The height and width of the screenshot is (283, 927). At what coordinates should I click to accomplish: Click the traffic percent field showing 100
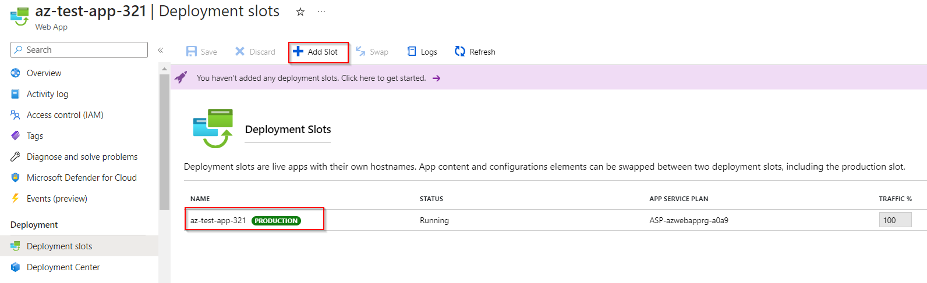click(x=895, y=220)
